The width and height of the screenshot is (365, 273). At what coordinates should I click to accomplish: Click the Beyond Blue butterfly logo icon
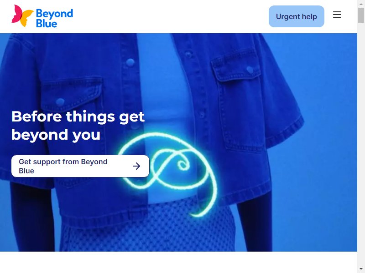coord(22,15)
